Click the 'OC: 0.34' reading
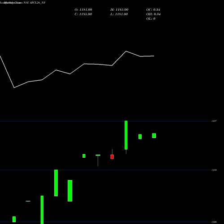This screenshot has height=224, width=224. point(153,10)
